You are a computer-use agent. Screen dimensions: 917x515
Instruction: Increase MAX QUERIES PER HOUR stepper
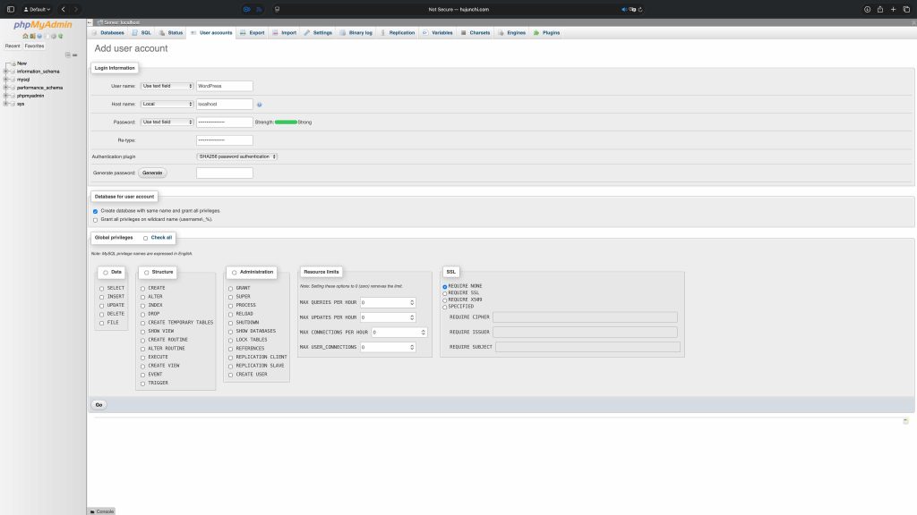[x=412, y=300]
